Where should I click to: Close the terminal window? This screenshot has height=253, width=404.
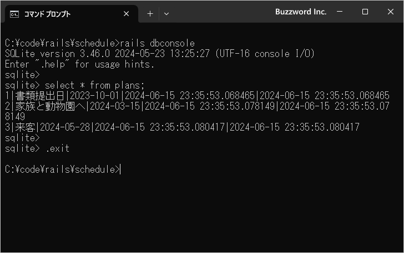click(390, 12)
